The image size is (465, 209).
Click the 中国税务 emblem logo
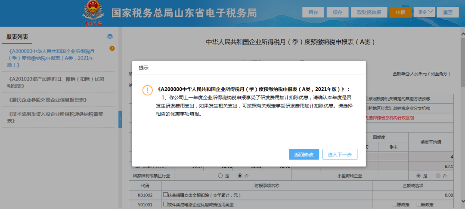coord(93,13)
